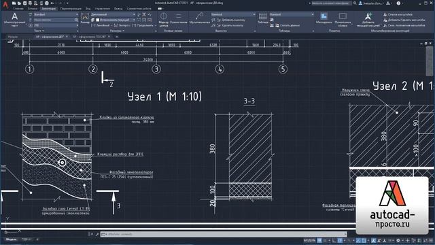Click the Undo arrow in quick access toolbar
This screenshot has width=435, height=245.
pyautogui.click(x=52, y=3)
